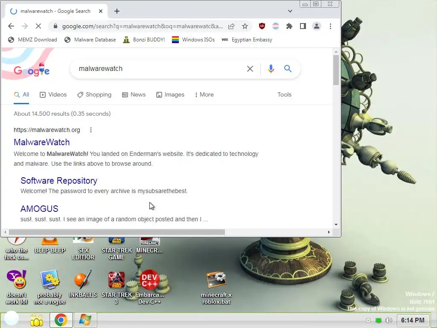Start voice search with microphone
The image size is (437, 328).
click(x=271, y=69)
